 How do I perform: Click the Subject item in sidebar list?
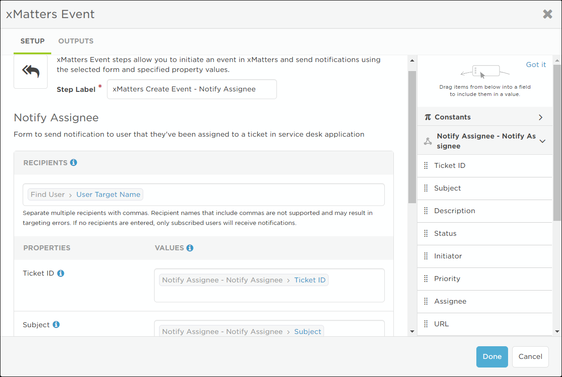point(485,188)
